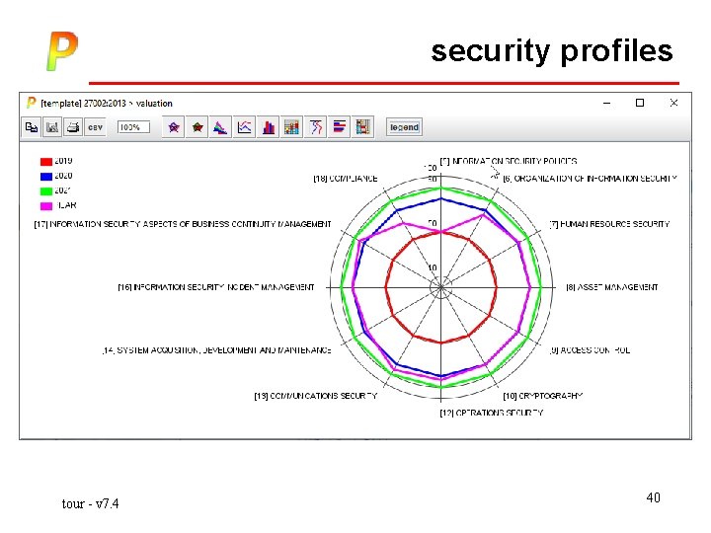Select the radar line chart icon

(173, 127)
